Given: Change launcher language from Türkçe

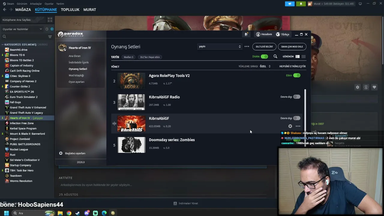Looking at the screenshot, I should coord(283,34).
